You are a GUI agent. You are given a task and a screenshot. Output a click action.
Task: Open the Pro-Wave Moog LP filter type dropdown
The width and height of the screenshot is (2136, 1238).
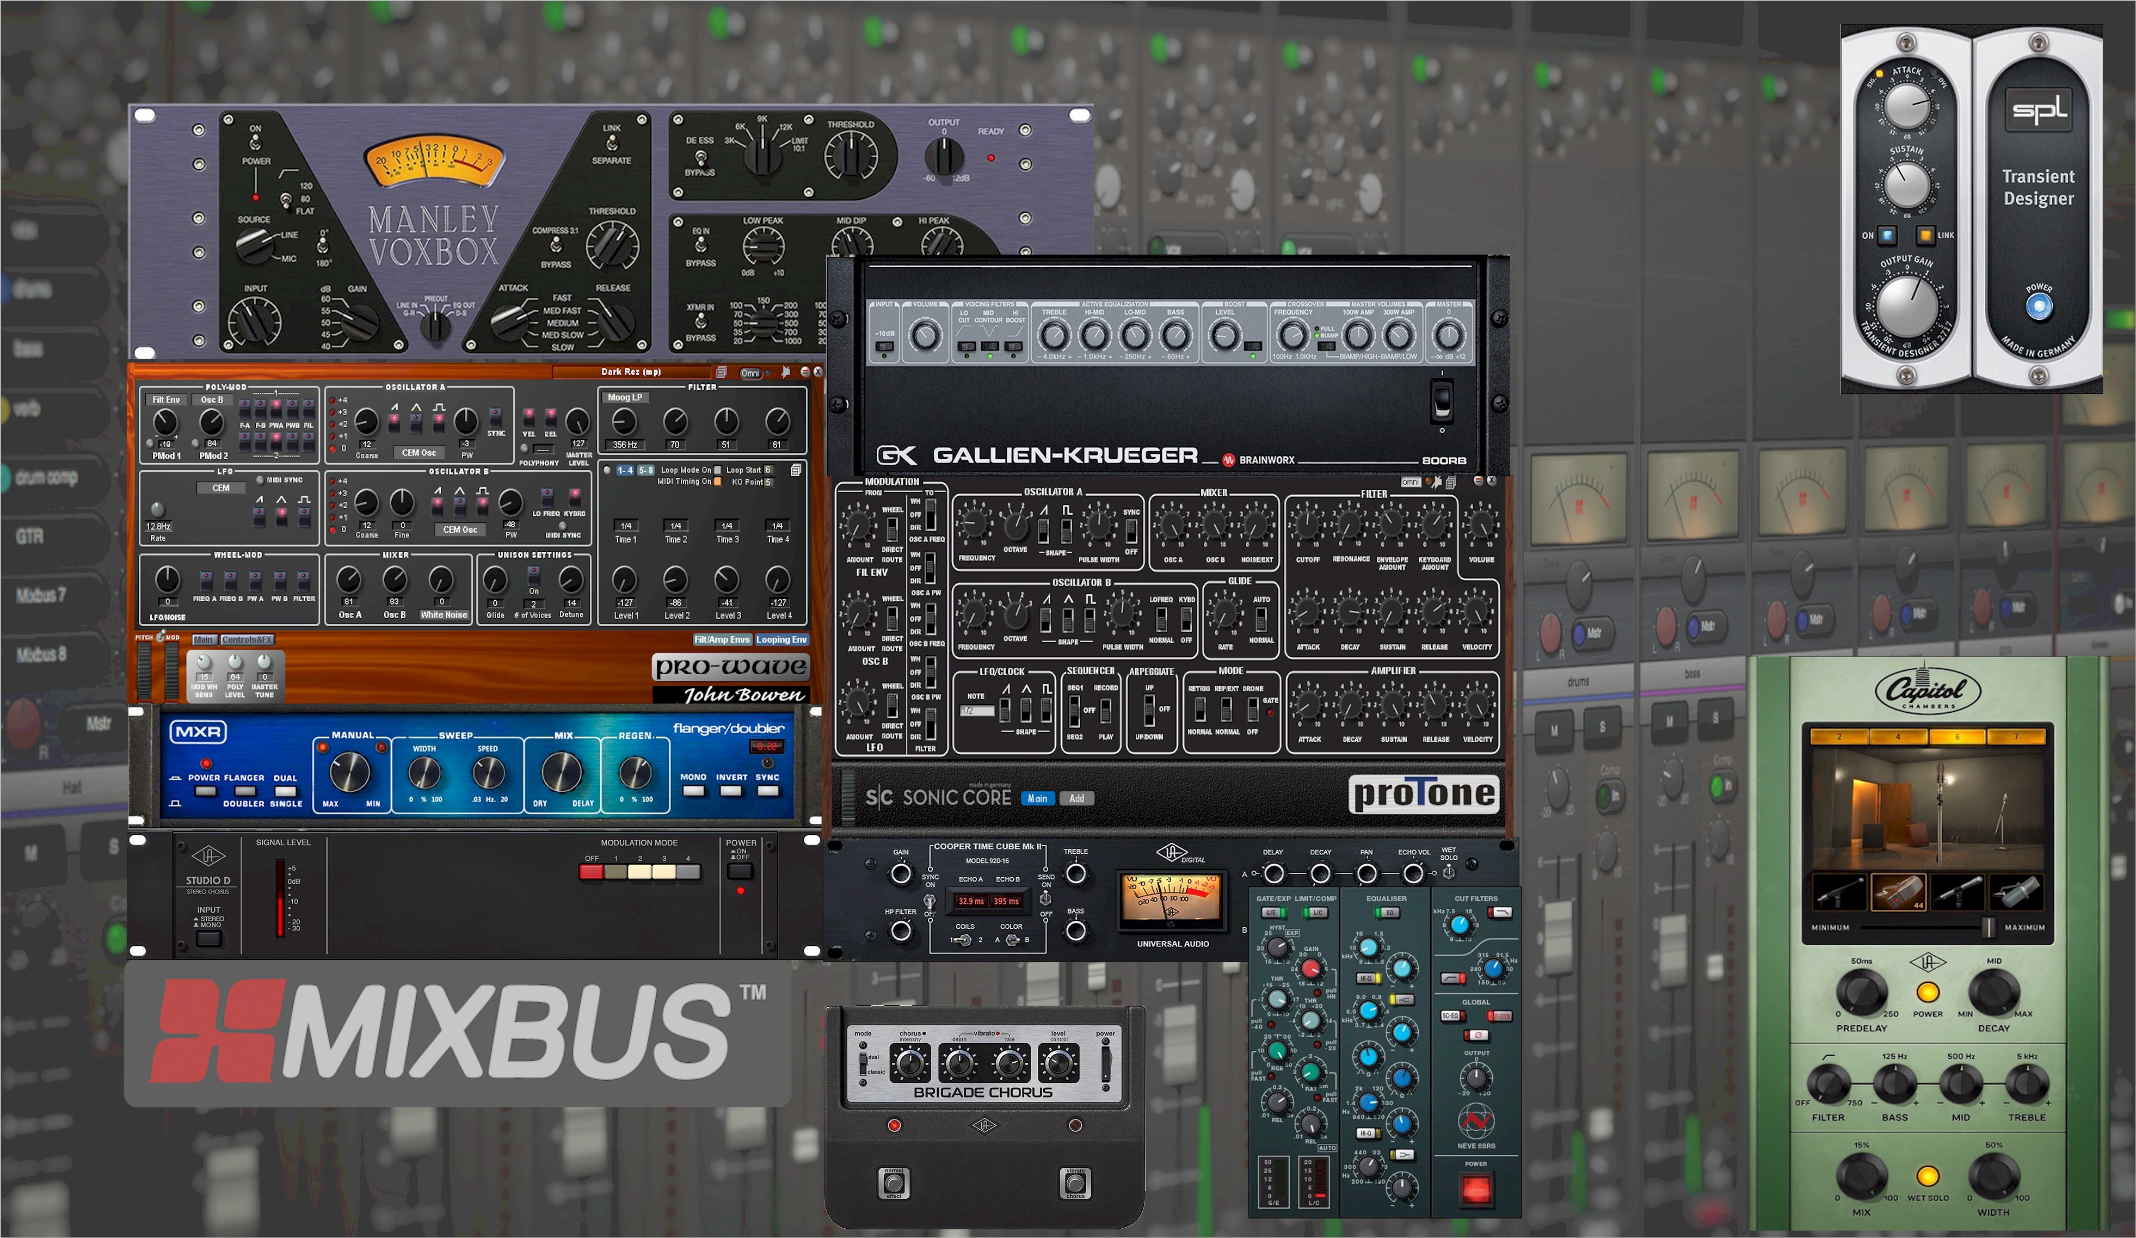coord(625,397)
